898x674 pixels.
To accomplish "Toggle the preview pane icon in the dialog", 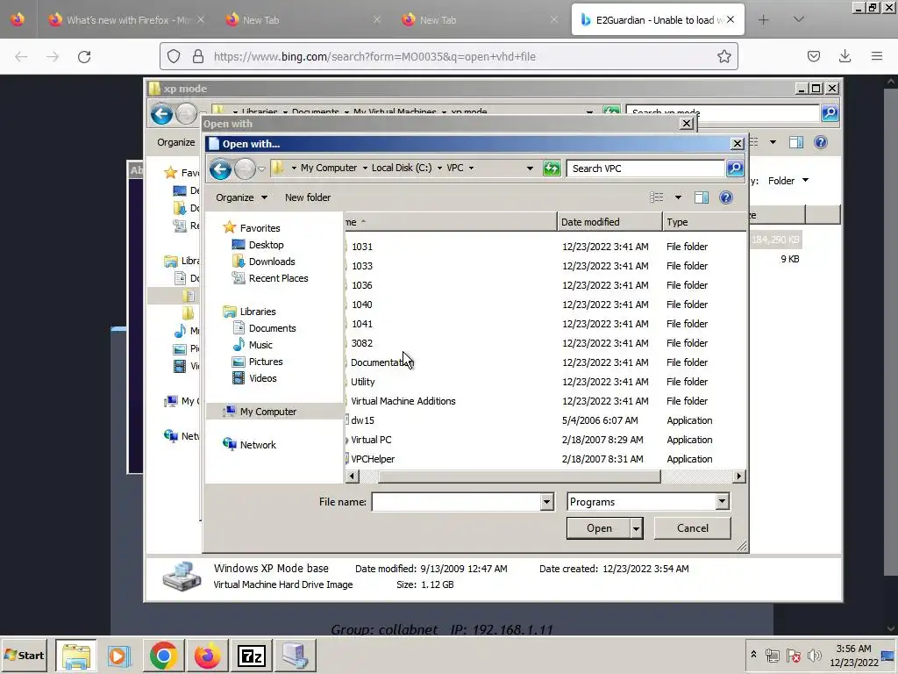I will click(702, 197).
